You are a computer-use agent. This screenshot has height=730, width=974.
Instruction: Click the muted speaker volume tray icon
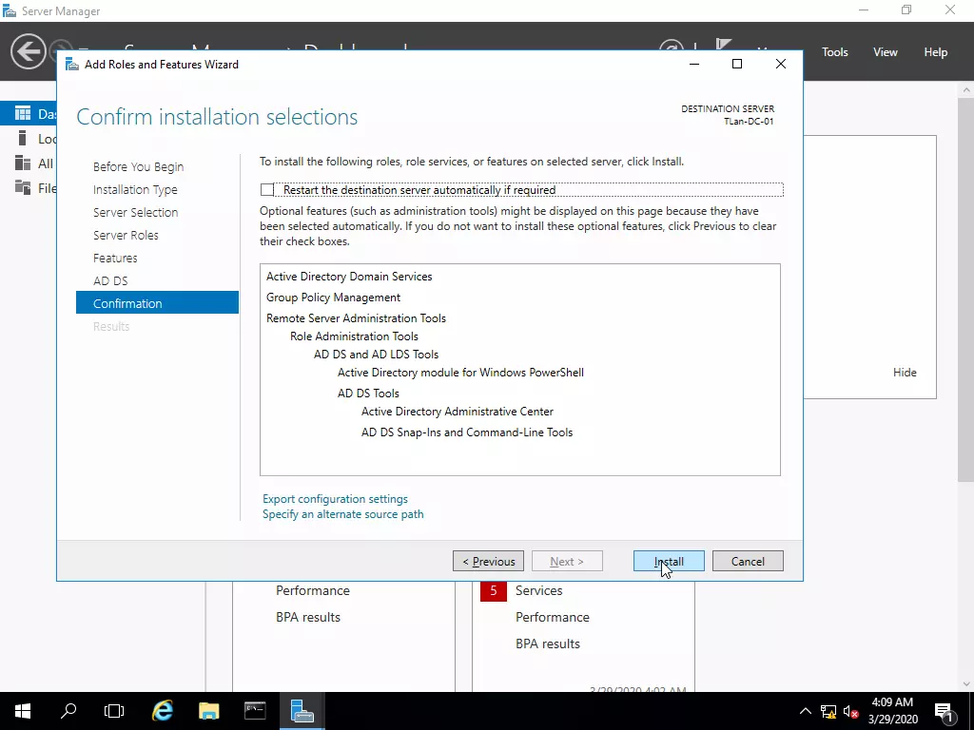pyautogui.click(x=851, y=711)
